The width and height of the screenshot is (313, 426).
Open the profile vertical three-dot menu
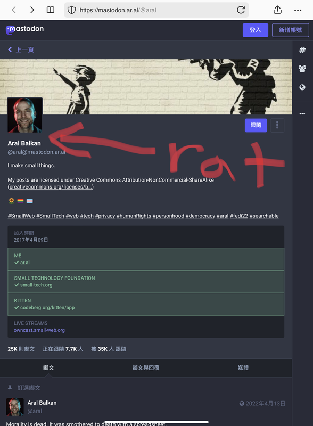click(277, 125)
